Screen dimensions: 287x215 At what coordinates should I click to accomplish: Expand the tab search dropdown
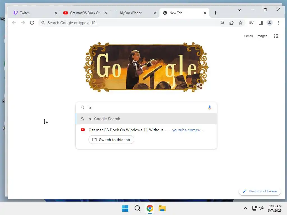pos(240,10)
